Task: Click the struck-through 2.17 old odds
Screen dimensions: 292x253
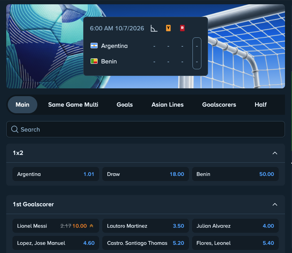Action: [x=66, y=226]
